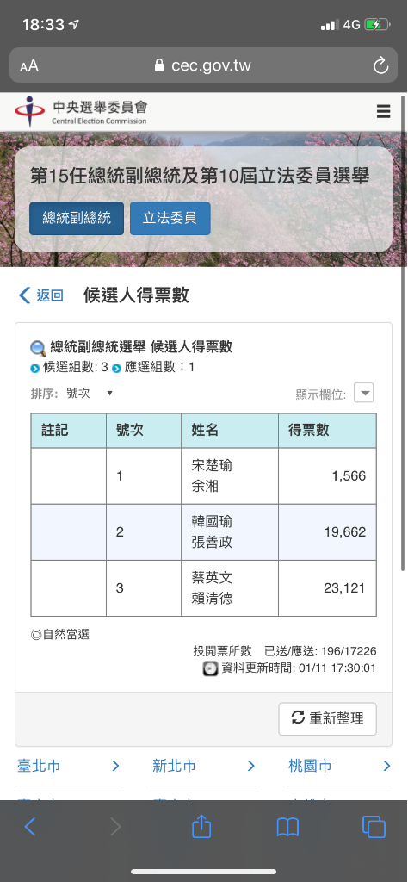Viewport: 408px width, 882px height.
Task: Tap Safari back arrow in bottom toolbar
Action: (30, 827)
